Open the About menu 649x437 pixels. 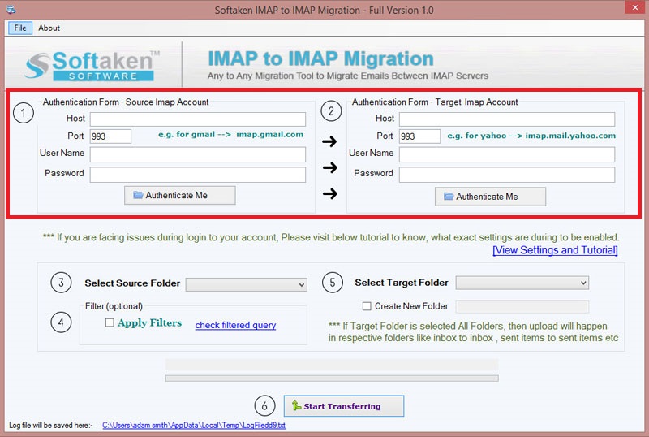click(49, 28)
